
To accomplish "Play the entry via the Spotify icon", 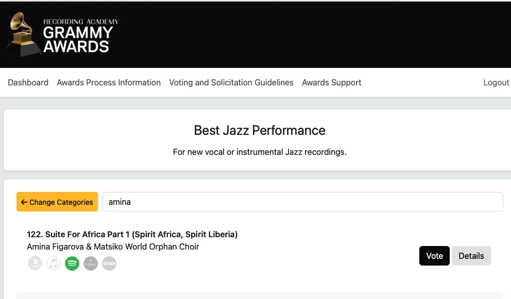I will point(72,263).
